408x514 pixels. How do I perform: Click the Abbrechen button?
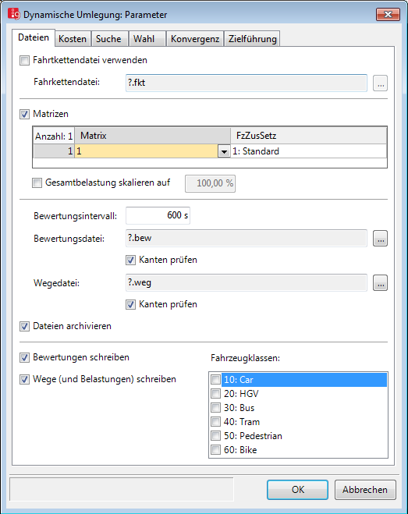coord(365,490)
